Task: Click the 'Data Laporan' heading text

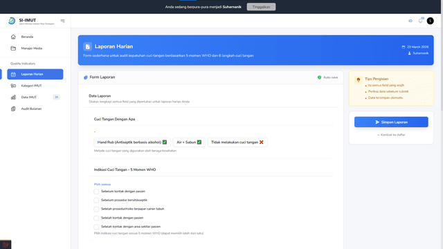Action: [x=100, y=96]
